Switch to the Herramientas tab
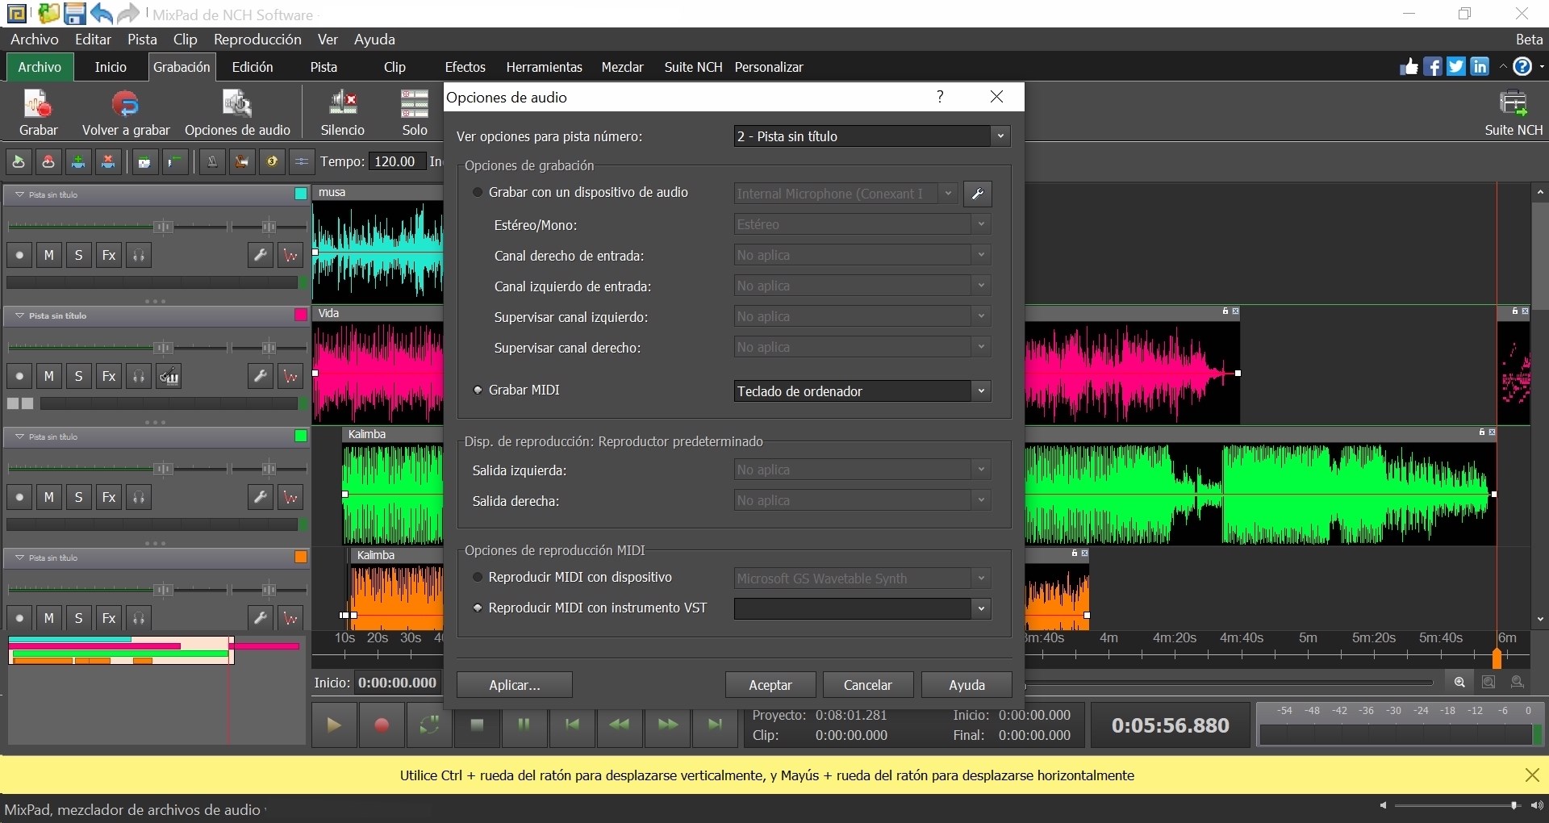Image resolution: width=1549 pixels, height=823 pixels. (x=544, y=67)
